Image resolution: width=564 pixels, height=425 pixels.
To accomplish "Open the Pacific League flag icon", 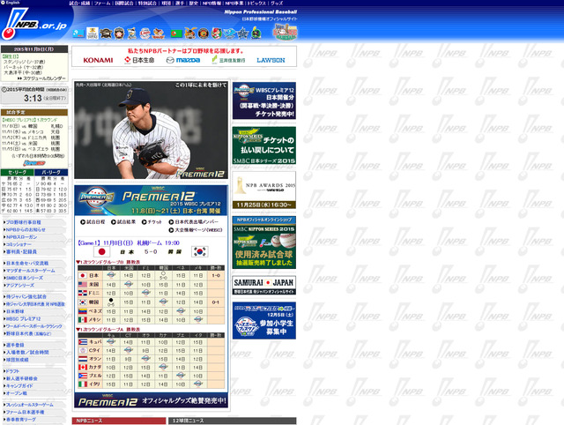I will click(78, 34).
